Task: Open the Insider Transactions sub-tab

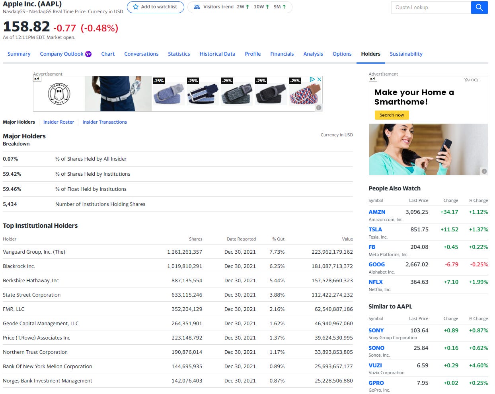Action: [105, 122]
